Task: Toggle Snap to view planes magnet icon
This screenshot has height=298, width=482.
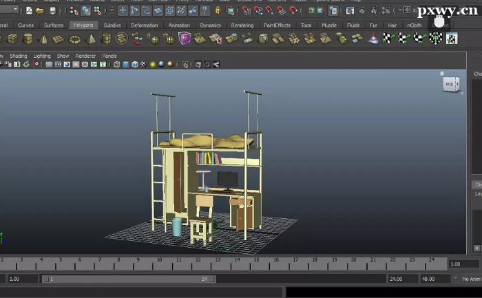Action: [x=281, y=11]
